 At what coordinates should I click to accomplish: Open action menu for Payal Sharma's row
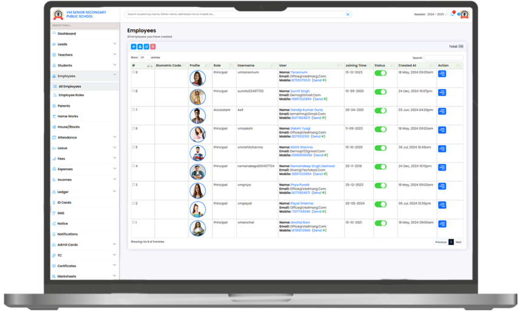(442, 205)
